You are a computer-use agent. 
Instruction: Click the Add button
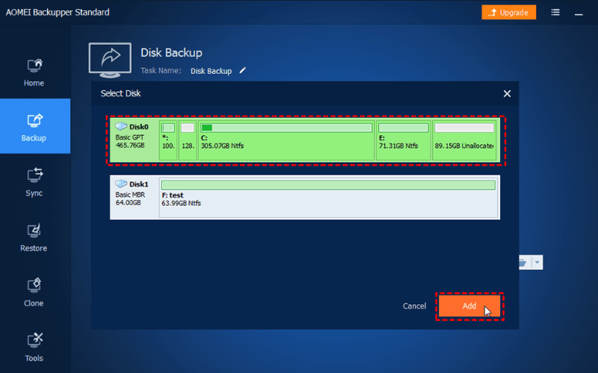(469, 306)
